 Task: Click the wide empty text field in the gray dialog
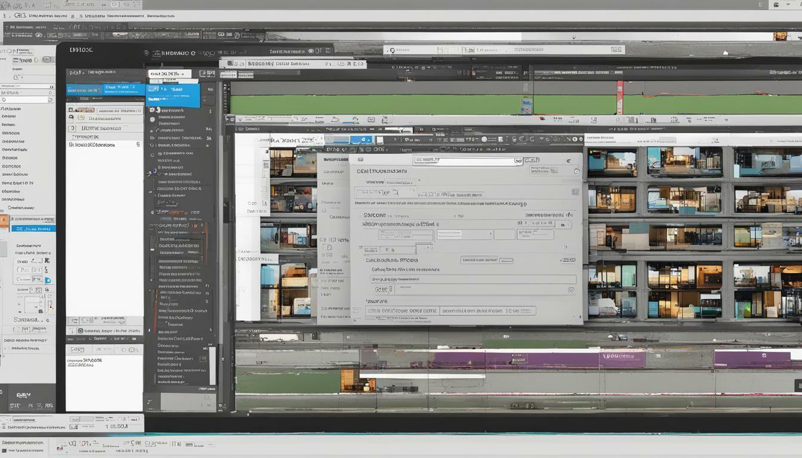pos(472,279)
